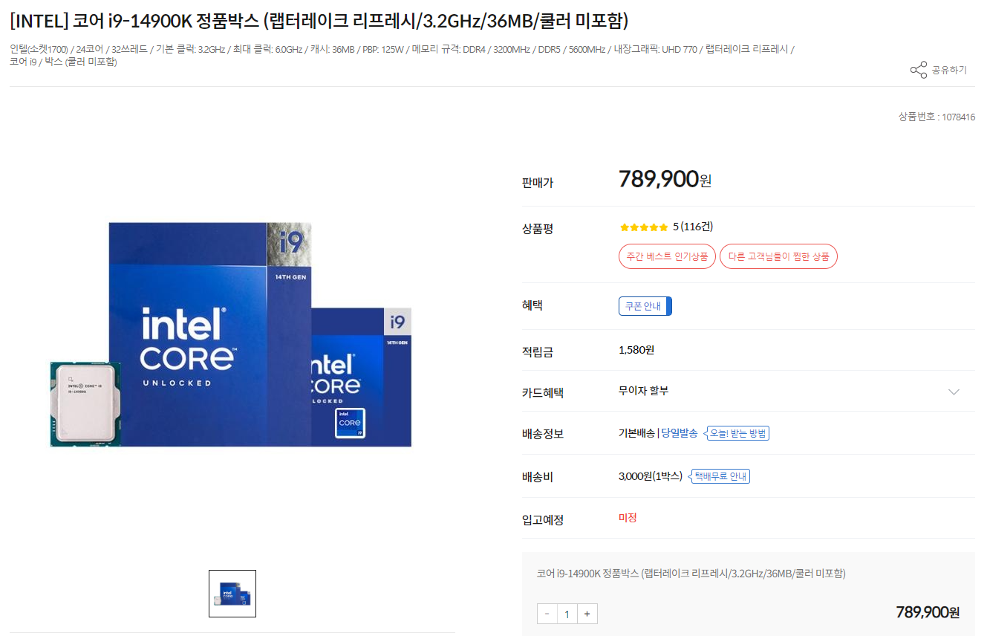Expand the 무이자 할부 chevron arrow

pyautogui.click(x=954, y=392)
